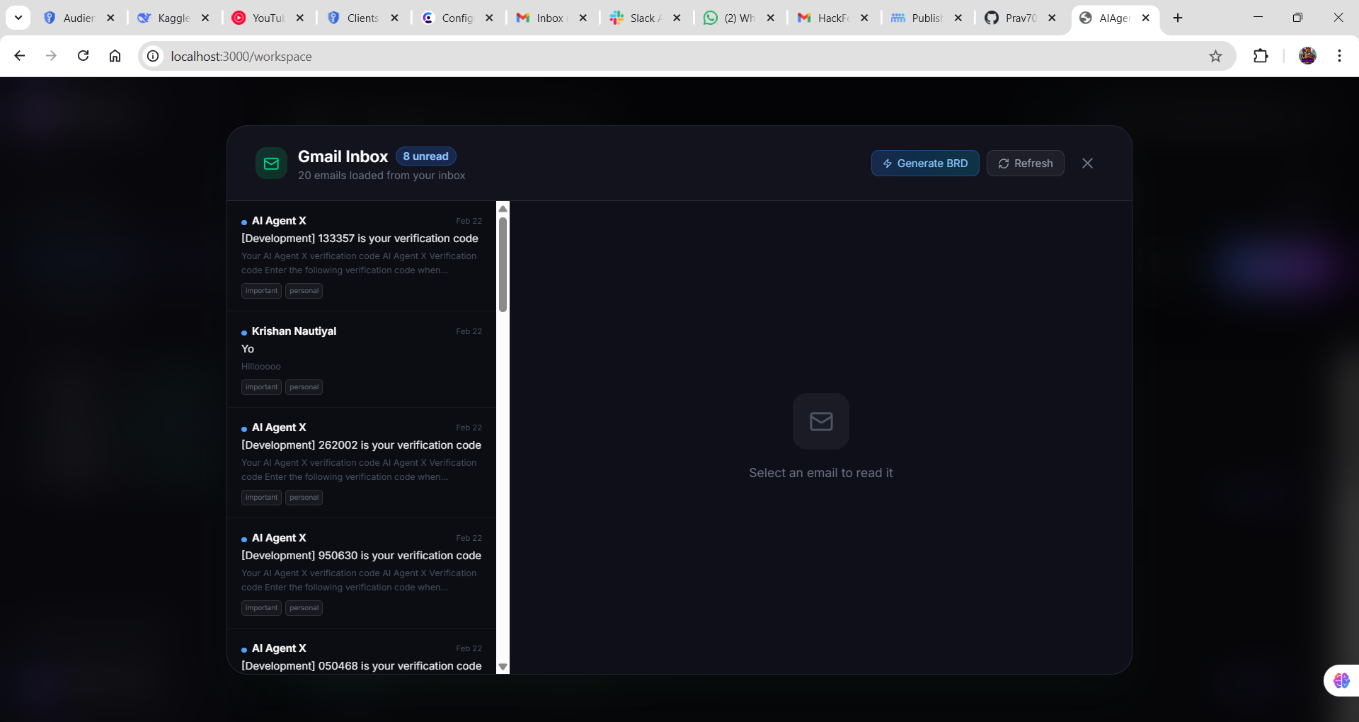
Task: Click the profile avatar icon
Action: pos(1307,56)
